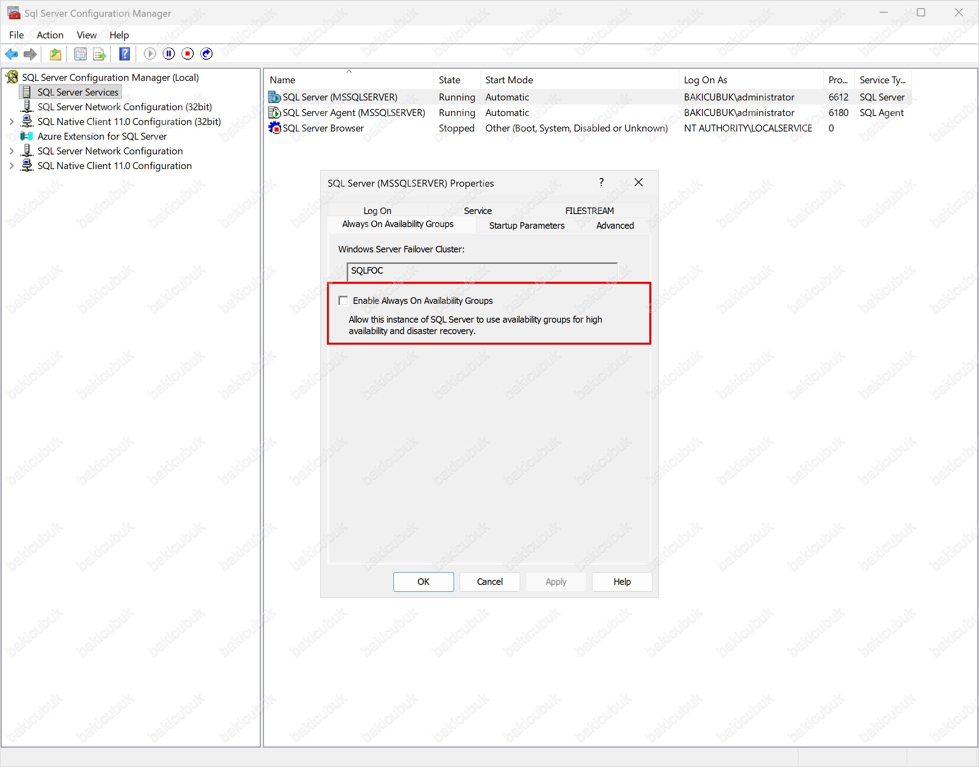This screenshot has height=767, width=979.
Task: Click the Restart Service toolbar icon
Action: [x=207, y=54]
